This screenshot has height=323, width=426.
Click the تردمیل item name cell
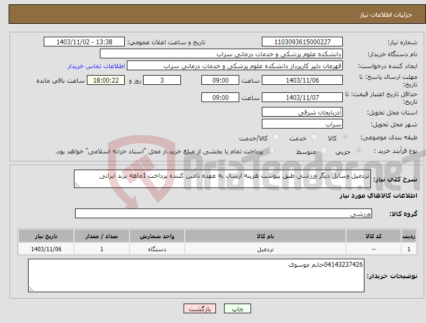point(266,249)
